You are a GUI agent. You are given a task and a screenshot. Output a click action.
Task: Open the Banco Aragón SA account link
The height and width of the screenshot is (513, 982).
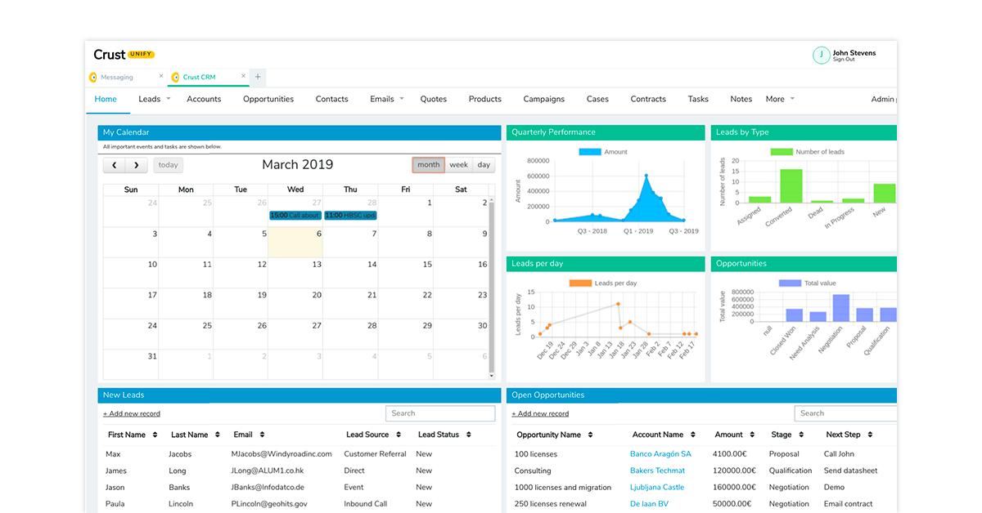(660, 454)
